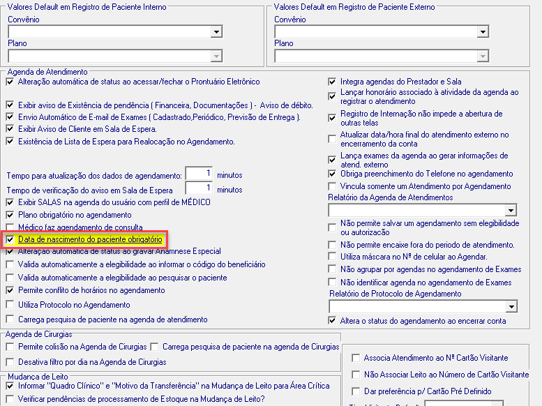Image resolution: width=542 pixels, height=406 pixels.
Task: Check Carrega pesquisa de paciente na agenda de Cirurgias
Action: click(155, 347)
